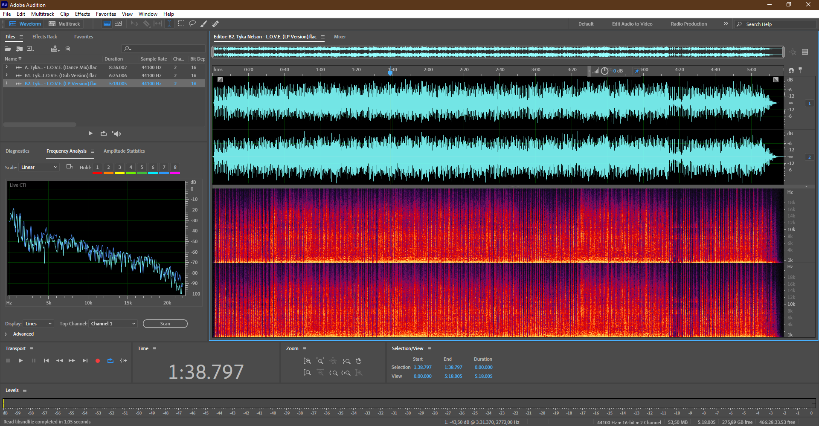
Task: Toggle the HUD pin icon on timeline
Action: 637,71
